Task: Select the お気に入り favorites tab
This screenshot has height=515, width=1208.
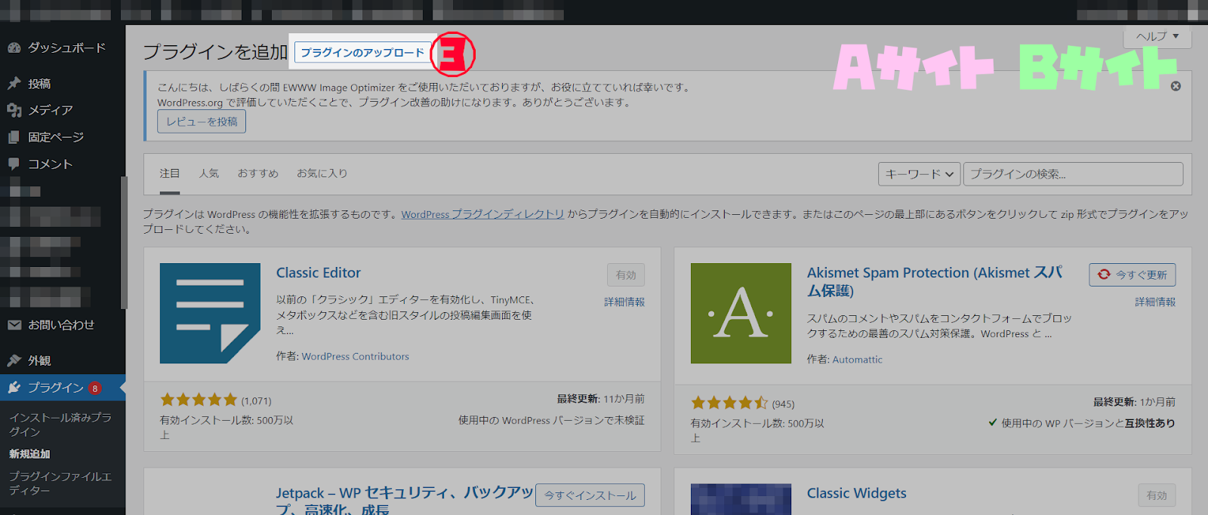Action: point(322,173)
